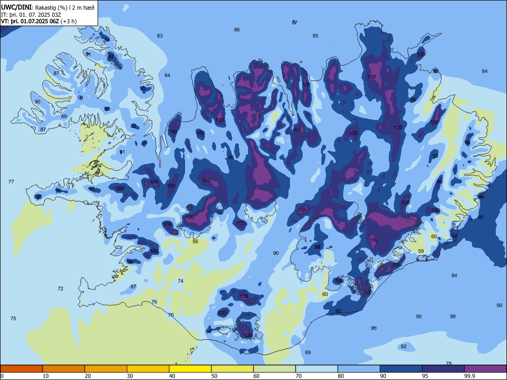Click the humidity value '56' on the map

pos(195,241)
